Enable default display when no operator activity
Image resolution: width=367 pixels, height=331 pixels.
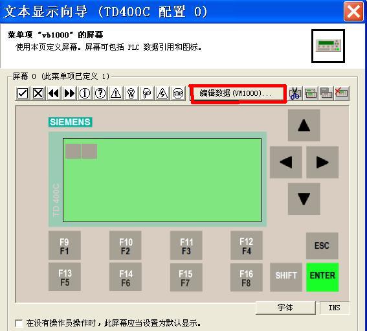[x=19, y=323]
